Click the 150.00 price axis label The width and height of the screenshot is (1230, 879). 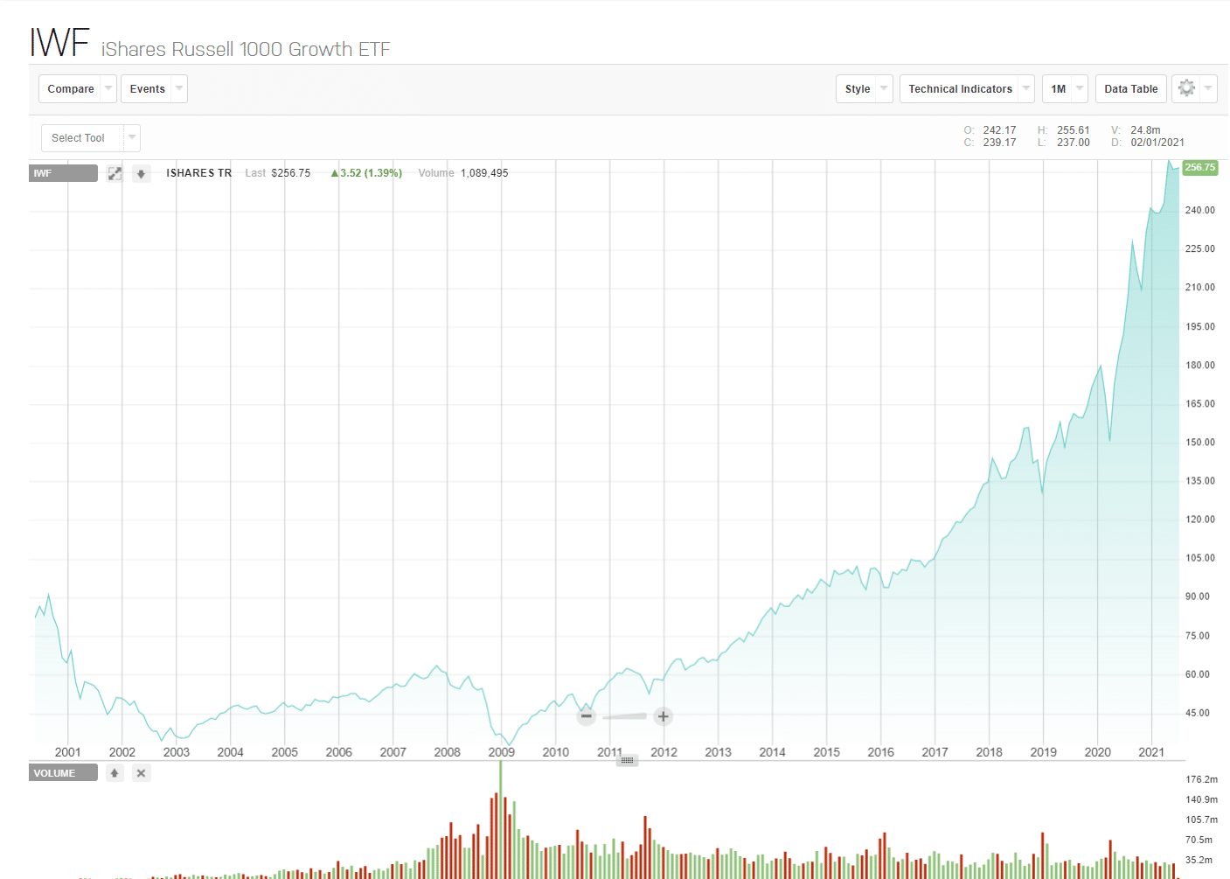coord(1199,442)
